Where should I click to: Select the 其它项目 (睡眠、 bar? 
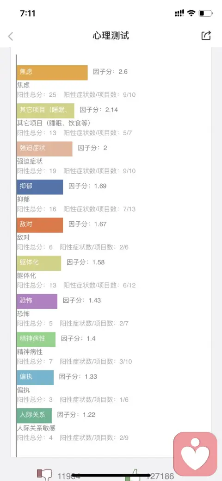point(45,111)
